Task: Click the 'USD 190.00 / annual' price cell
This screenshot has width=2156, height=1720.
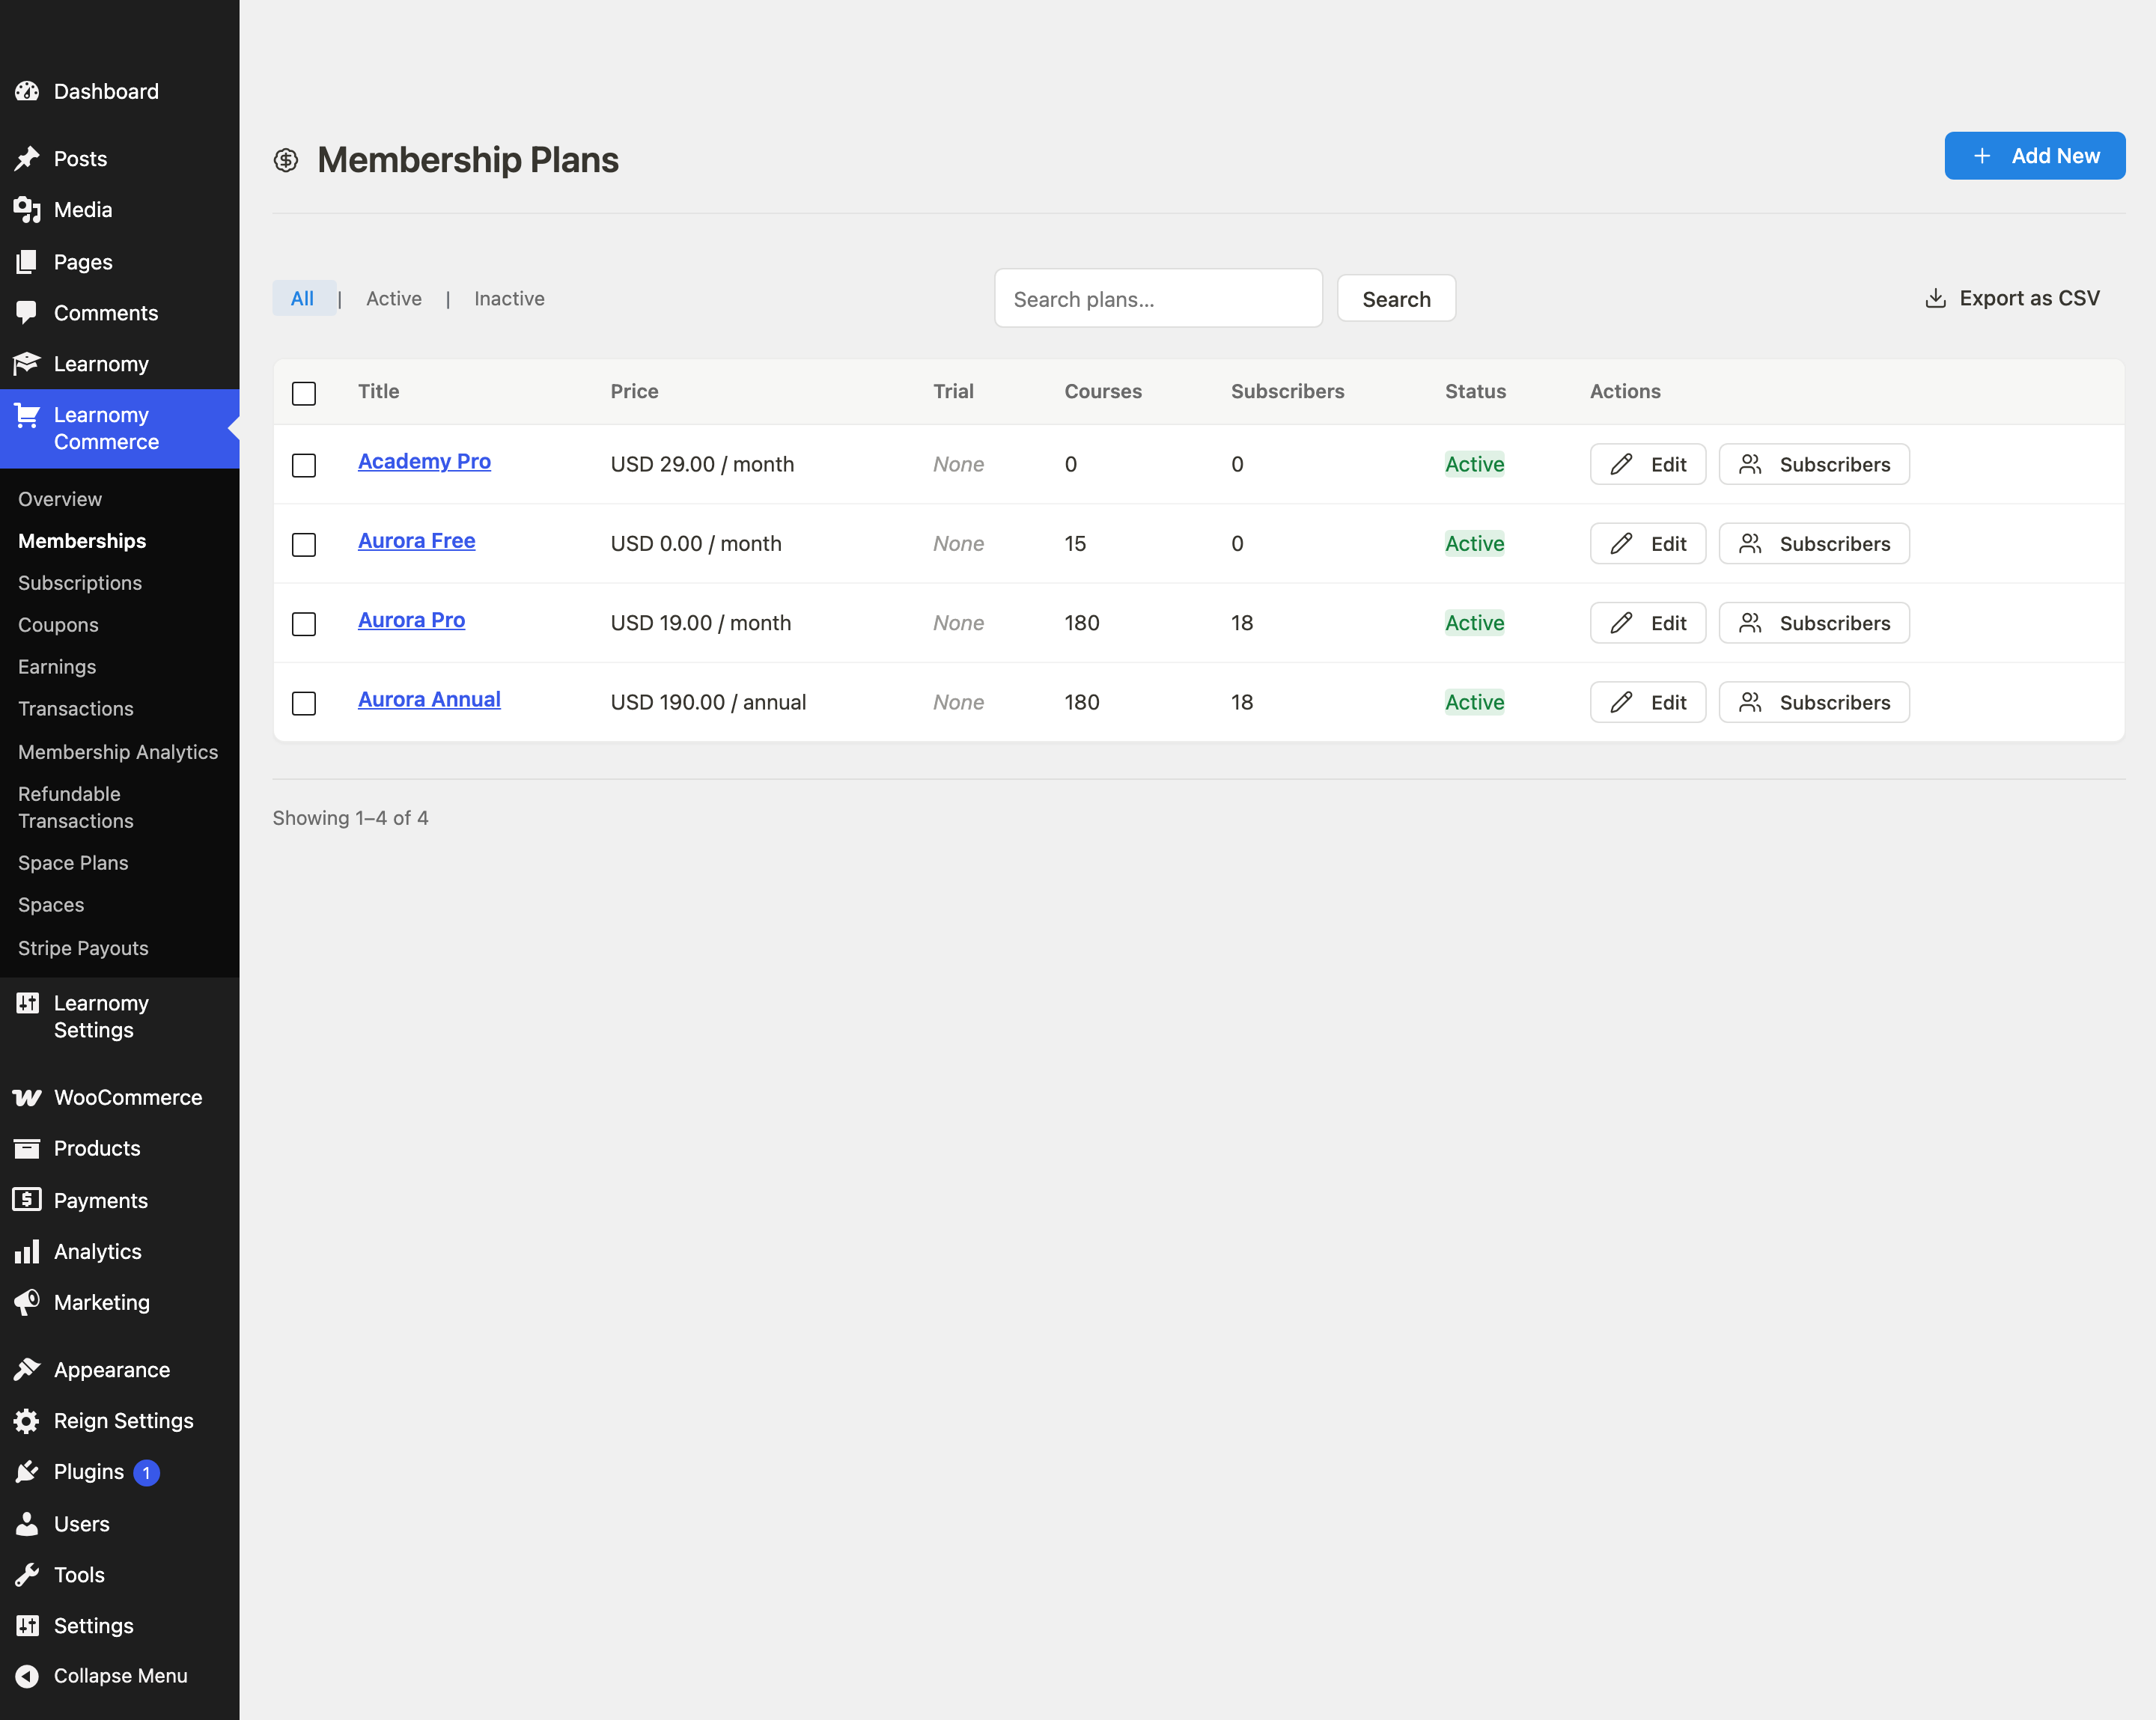Action: click(x=708, y=702)
